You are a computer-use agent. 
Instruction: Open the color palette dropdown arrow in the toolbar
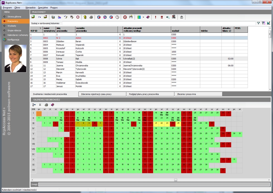143,17
